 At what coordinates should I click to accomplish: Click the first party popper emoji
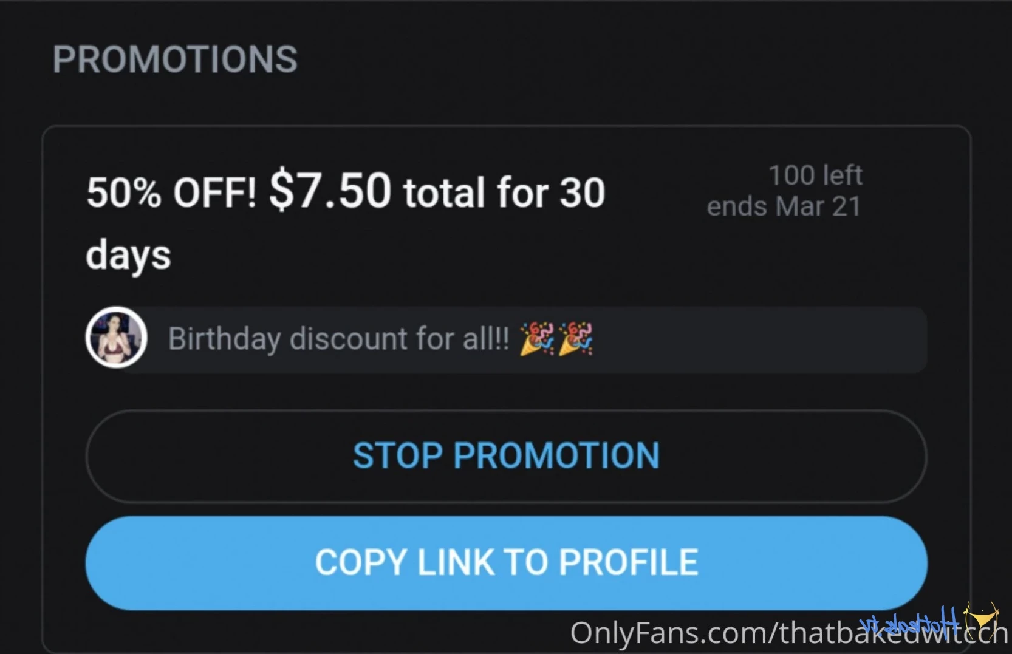(x=536, y=338)
